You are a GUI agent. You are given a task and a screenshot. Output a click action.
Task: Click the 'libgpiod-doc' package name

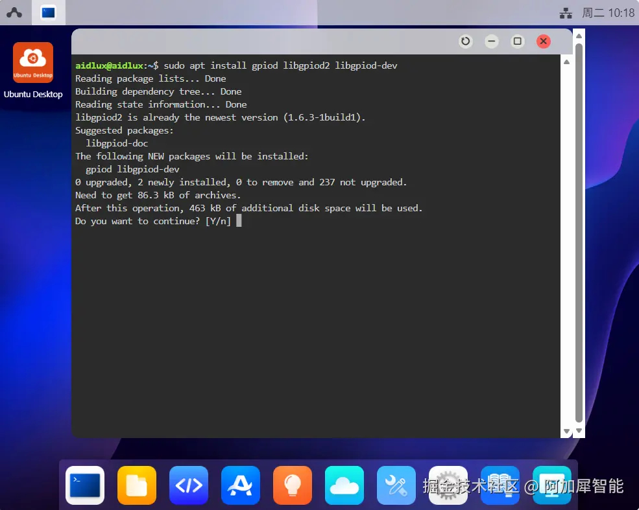point(117,143)
